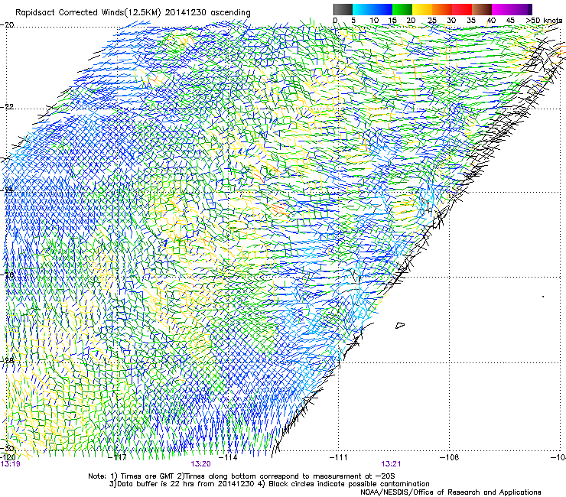
Task: Click the NOAA/NESDIS Office of Research credit
Action: coord(451,492)
